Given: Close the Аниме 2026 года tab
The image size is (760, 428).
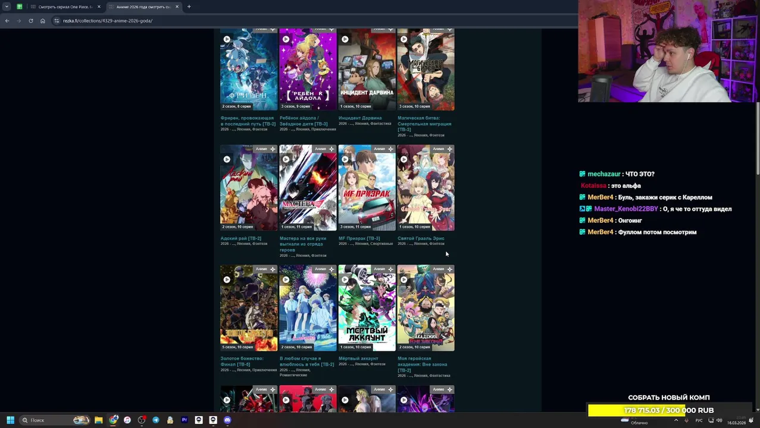Looking at the screenshot, I should click(x=177, y=7).
